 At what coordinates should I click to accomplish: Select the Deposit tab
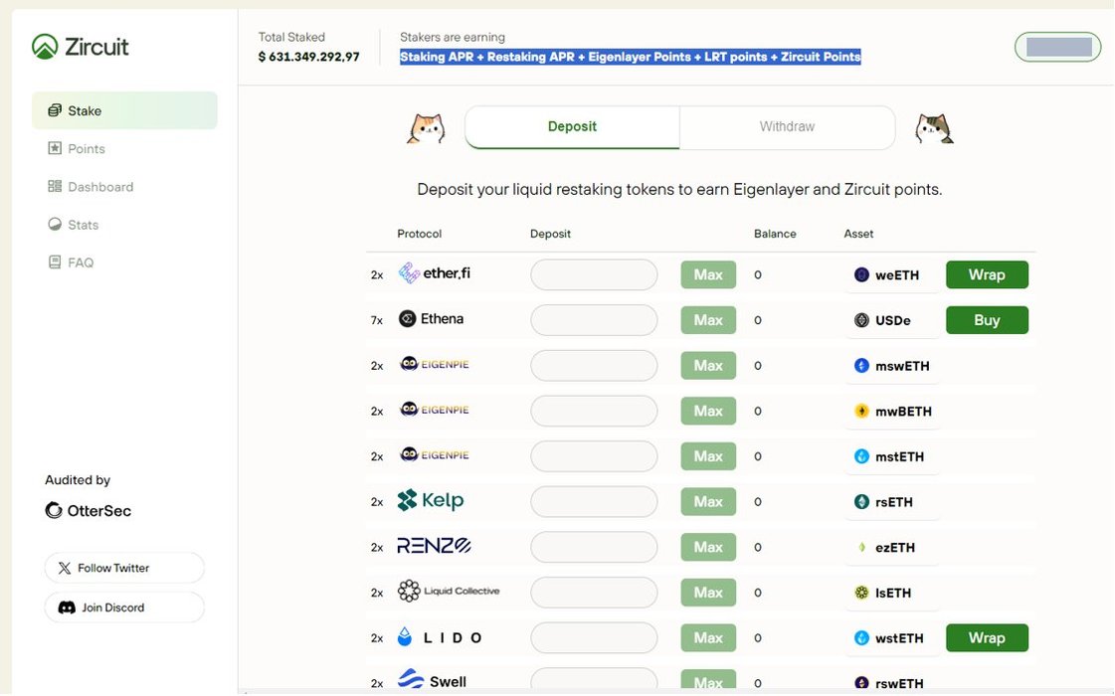(x=572, y=127)
